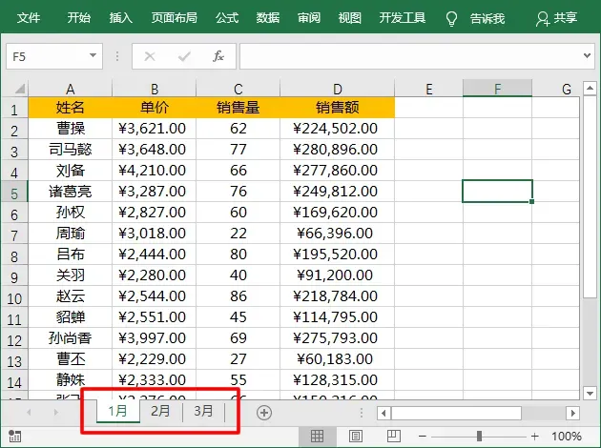Click the 共享 share button label
The height and width of the screenshot is (448, 601).
(x=565, y=18)
